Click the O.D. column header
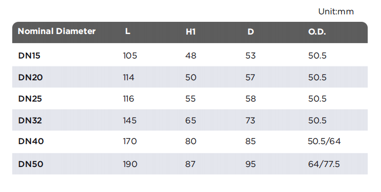 [x=317, y=32]
